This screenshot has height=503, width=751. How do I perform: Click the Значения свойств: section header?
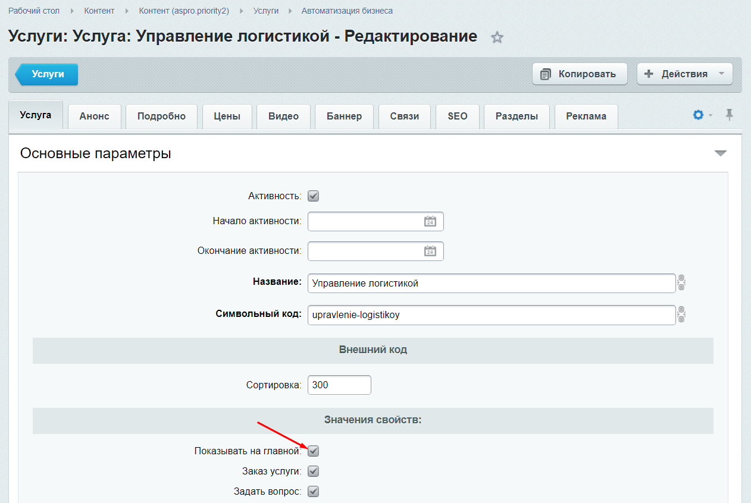point(373,420)
